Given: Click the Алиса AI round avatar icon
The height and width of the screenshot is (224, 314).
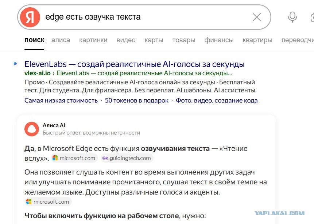Looking at the screenshot, I should click(x=32, y=129).
